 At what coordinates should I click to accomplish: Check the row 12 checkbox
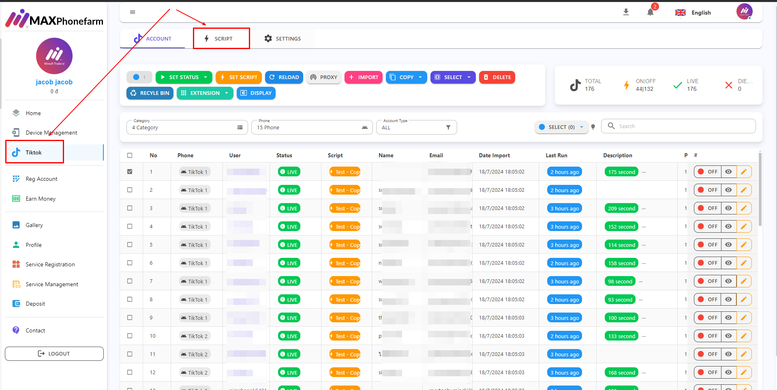pos(130,372)
